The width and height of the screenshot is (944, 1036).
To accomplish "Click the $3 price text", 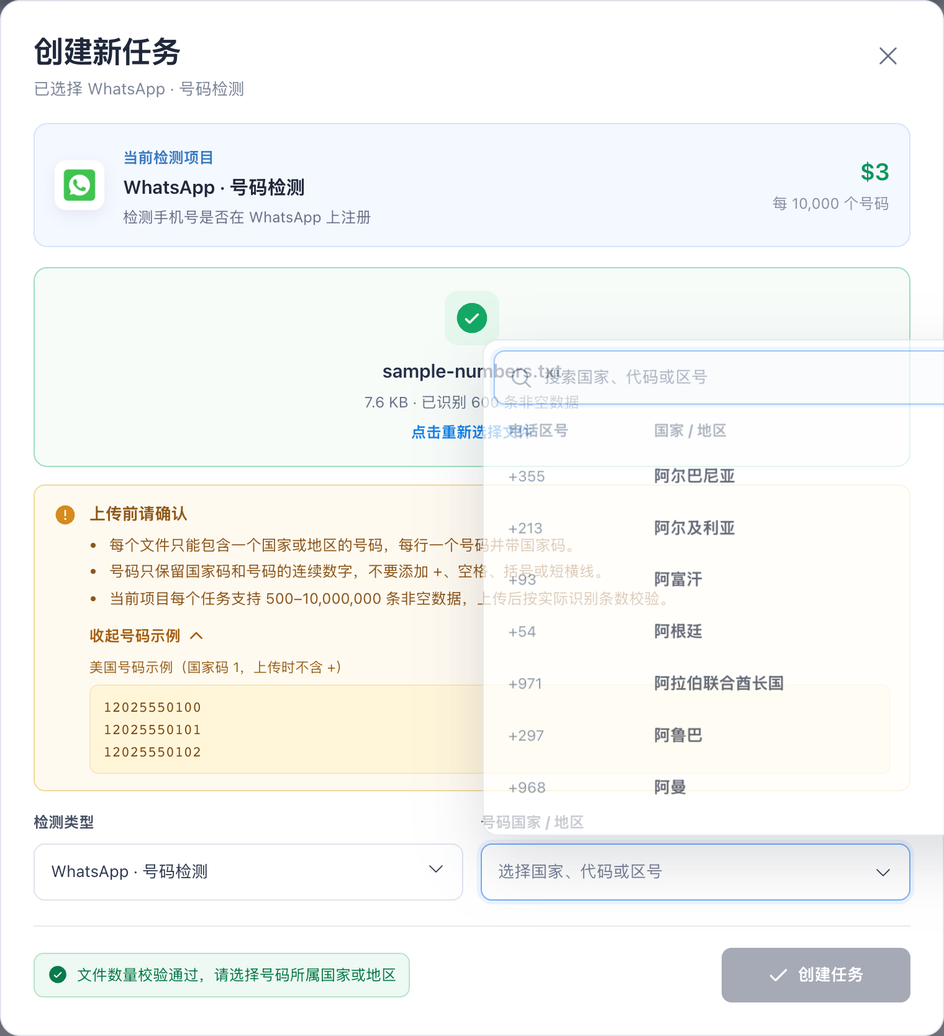I will point(874,172).
